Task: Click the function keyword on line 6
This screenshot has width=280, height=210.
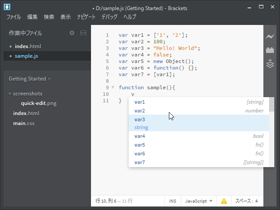Action: pyautogui.click(x=166, y=68)
